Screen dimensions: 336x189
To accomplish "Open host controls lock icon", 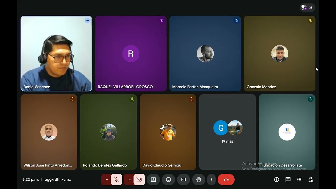I will (x=311, y=180).
